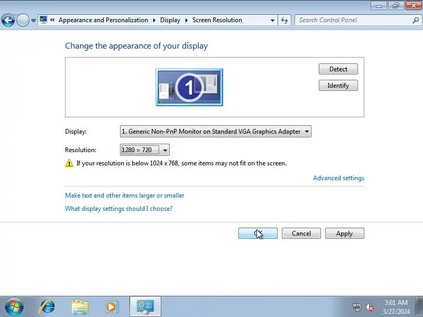
Task: Launch Windows Media Player from taskbar
Action: (x=112, y=307)
